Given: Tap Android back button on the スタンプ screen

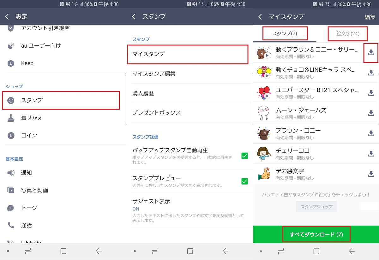Looking at the screenshot, I should (x=226, y=251).
